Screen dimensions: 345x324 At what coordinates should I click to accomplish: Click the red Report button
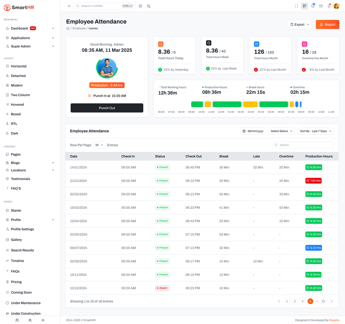tap(327, 24)
